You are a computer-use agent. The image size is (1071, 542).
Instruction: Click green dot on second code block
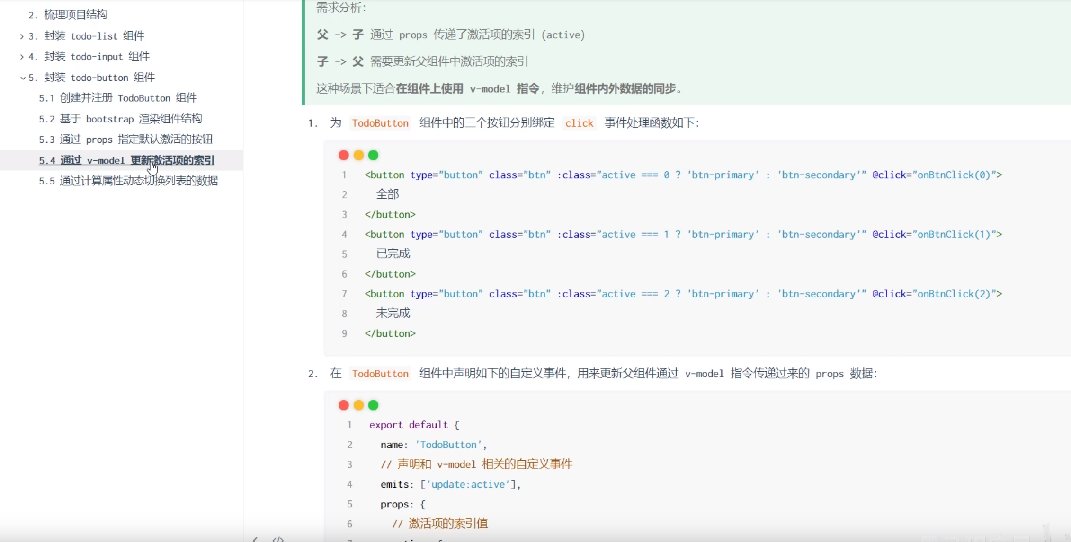point(373,405)
